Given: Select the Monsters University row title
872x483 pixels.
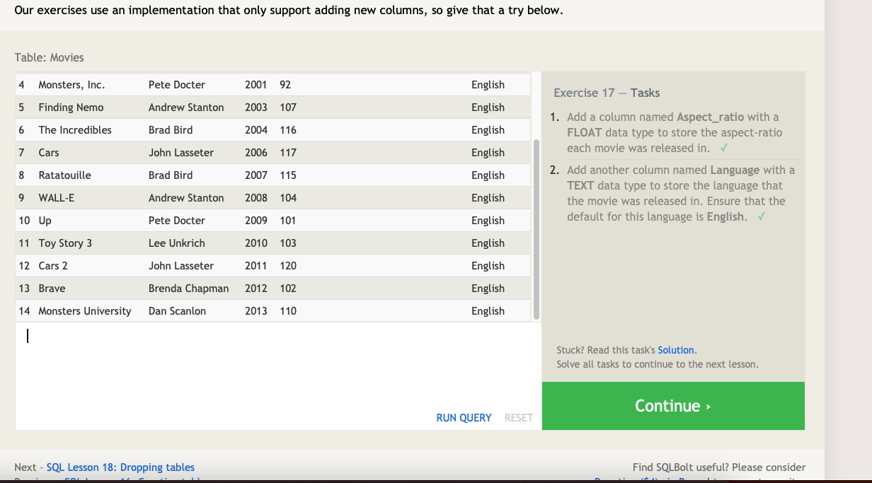Looking at the screenshot, I should 85,311.
